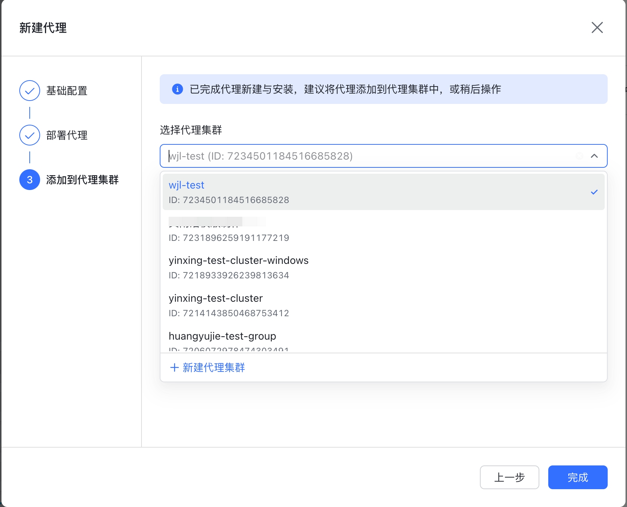Select yinxing-test-cluster from the list
The image size is (627, 507).
[216, 298]
